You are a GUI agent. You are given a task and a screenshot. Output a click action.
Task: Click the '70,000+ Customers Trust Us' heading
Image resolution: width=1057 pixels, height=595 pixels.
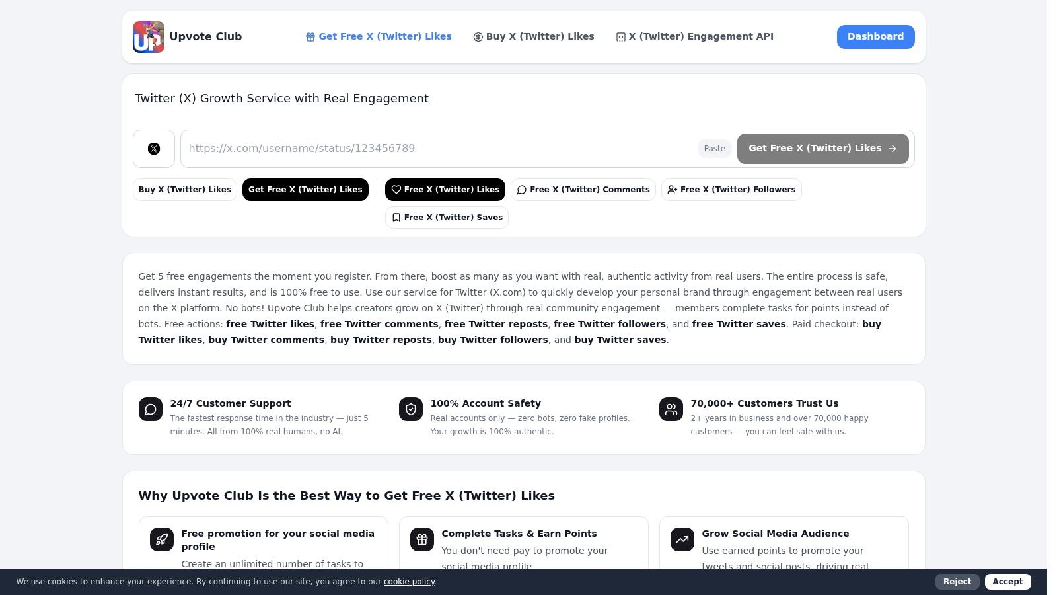[x=764, y=403]
